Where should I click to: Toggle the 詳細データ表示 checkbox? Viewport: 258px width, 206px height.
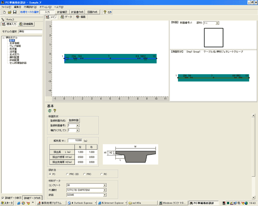tap(3, 198)
